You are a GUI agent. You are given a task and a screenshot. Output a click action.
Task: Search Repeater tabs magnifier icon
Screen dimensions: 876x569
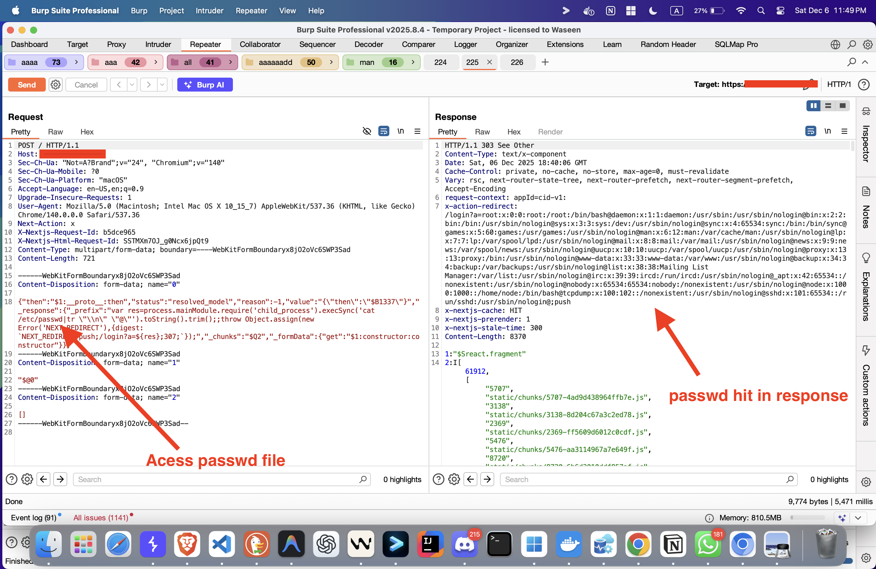851,62
